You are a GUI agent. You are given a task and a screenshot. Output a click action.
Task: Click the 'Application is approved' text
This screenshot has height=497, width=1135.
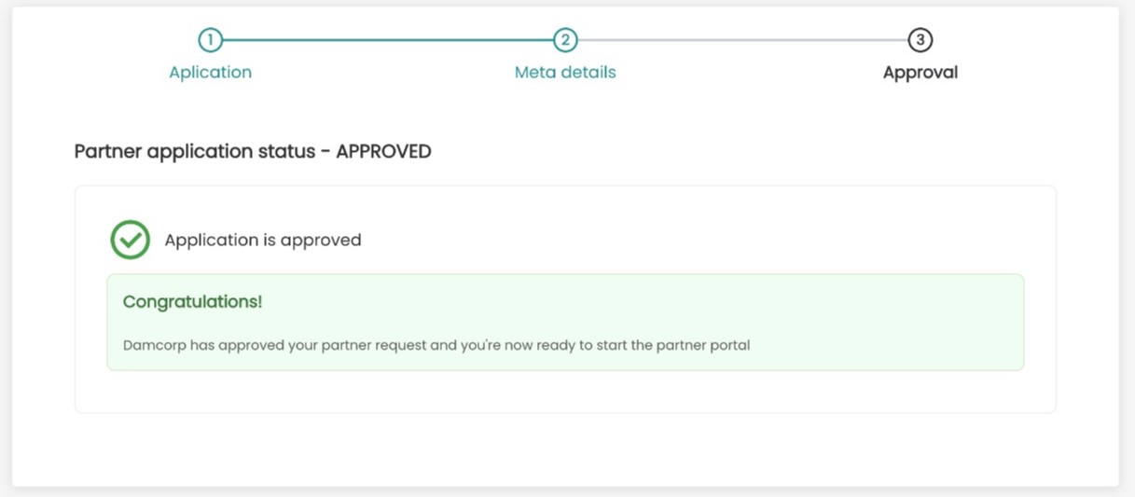pos(263,240)
